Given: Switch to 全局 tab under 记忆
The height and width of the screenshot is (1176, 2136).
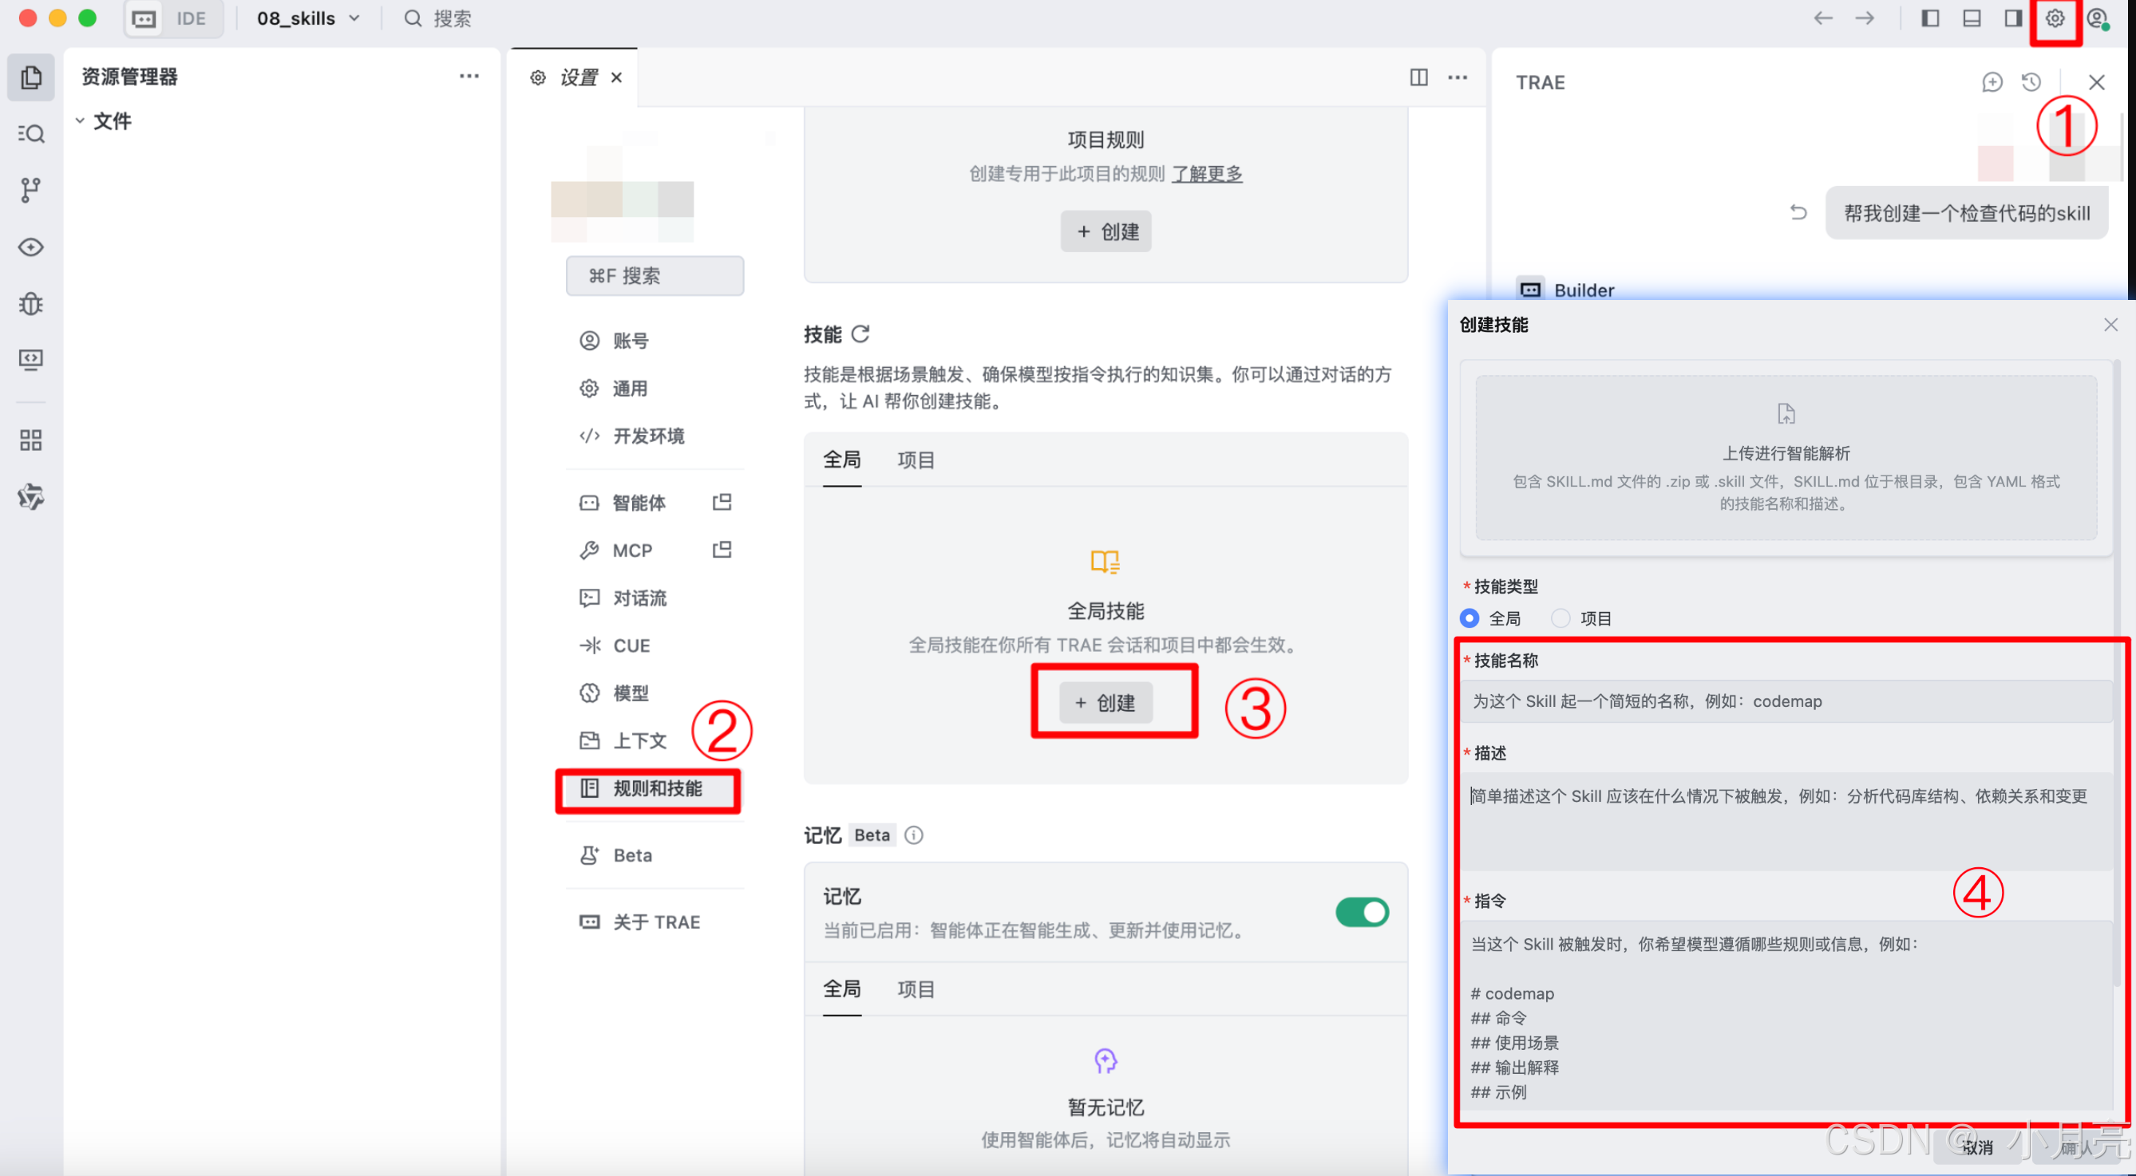Looking at the screenshot, I should [x=841, y=989].
